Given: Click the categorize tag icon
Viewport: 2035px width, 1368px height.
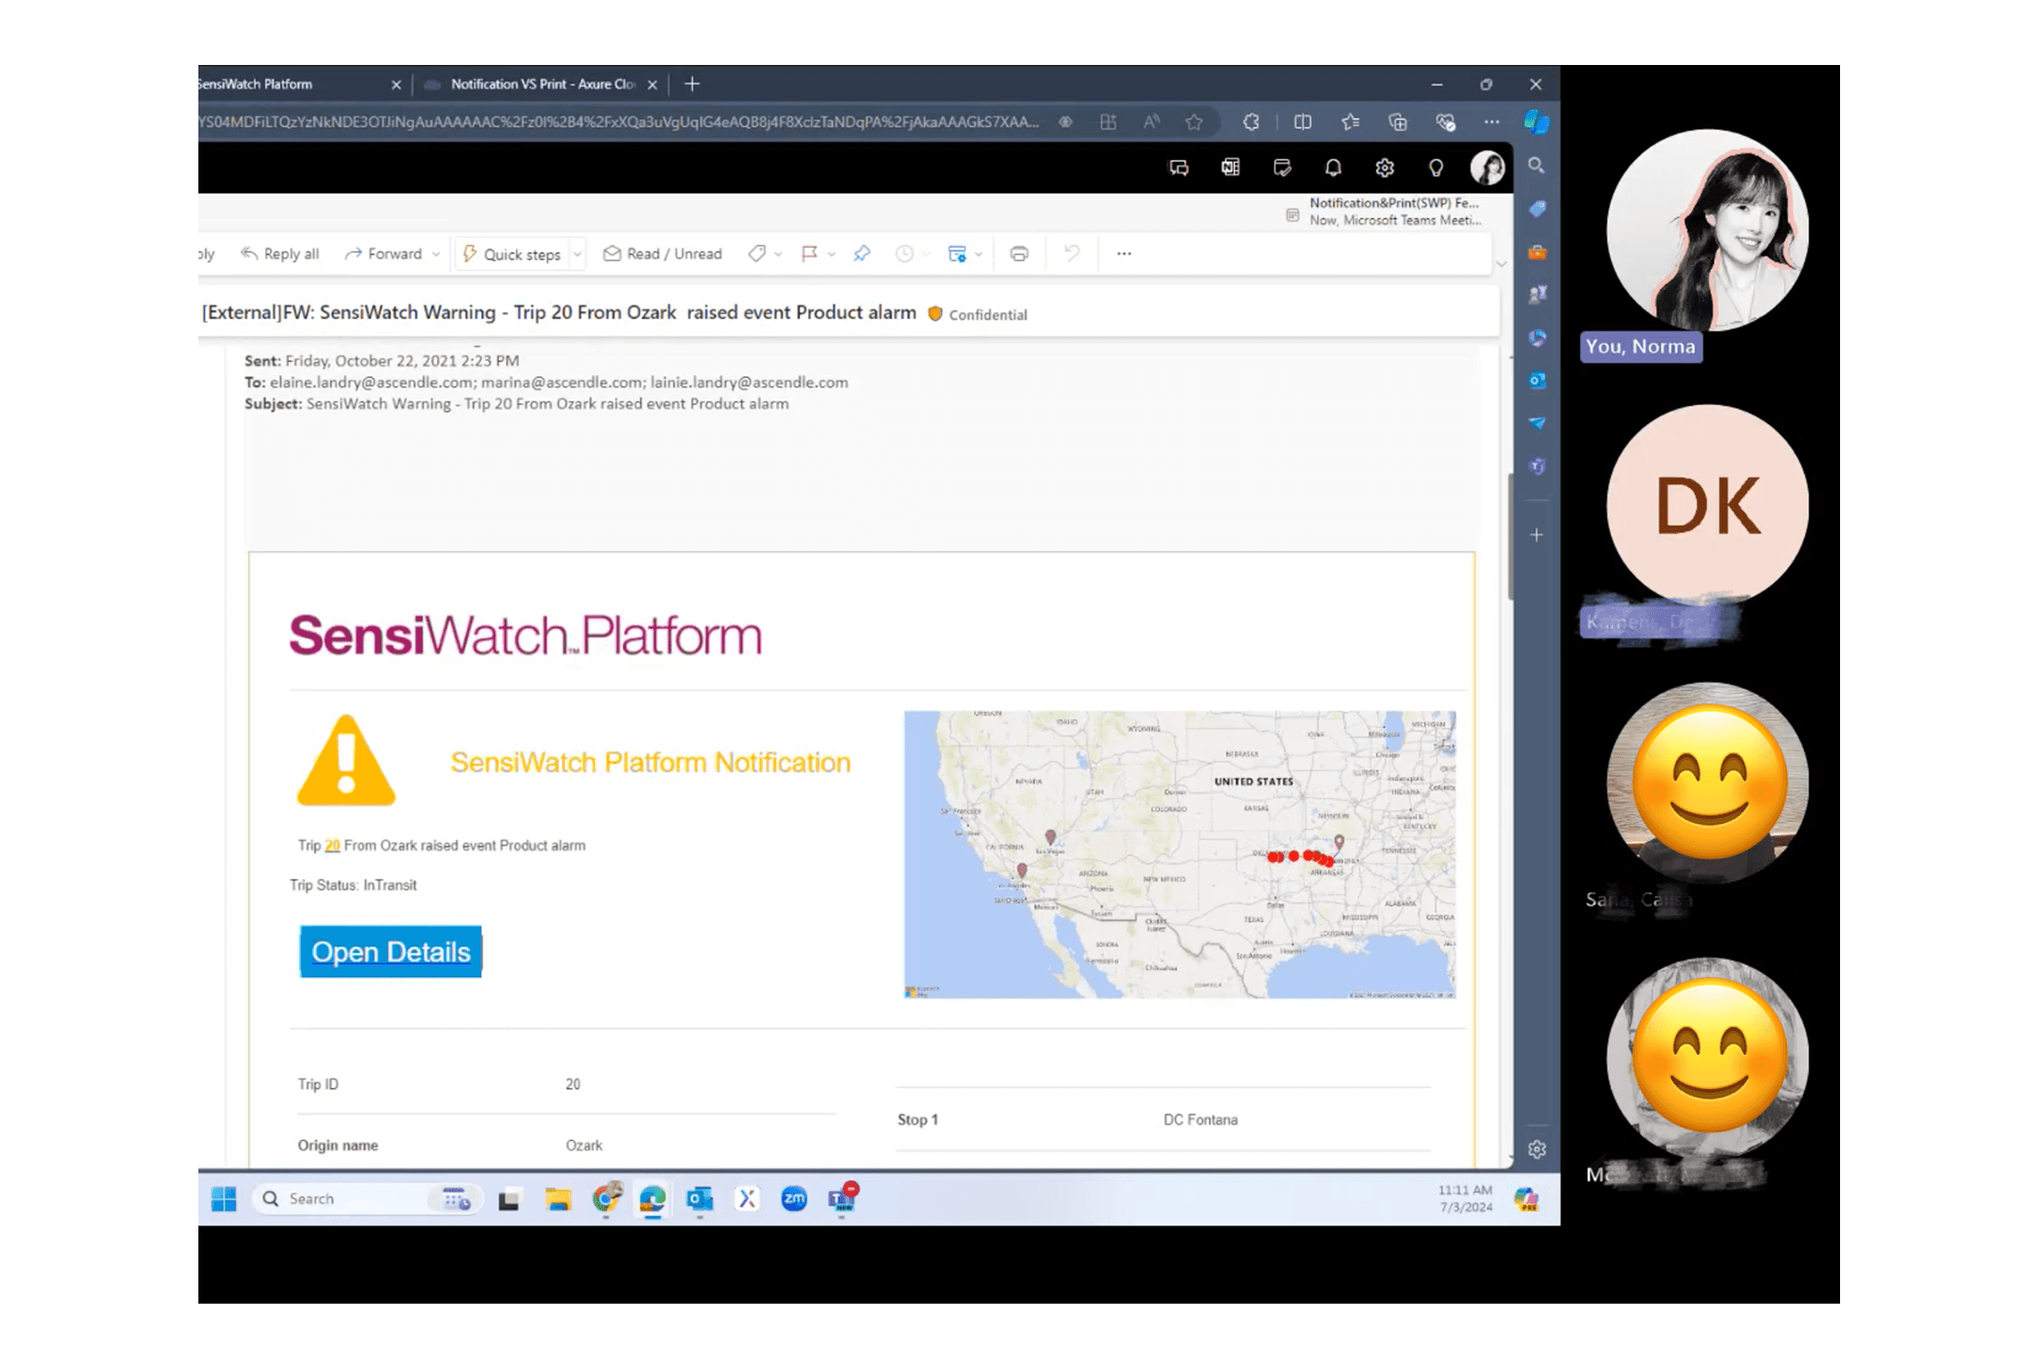Looking at the screenshot, I should [x=756, y=254].
